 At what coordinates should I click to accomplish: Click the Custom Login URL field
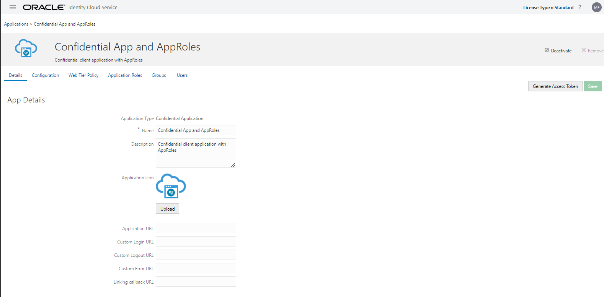tap(196, 242)
